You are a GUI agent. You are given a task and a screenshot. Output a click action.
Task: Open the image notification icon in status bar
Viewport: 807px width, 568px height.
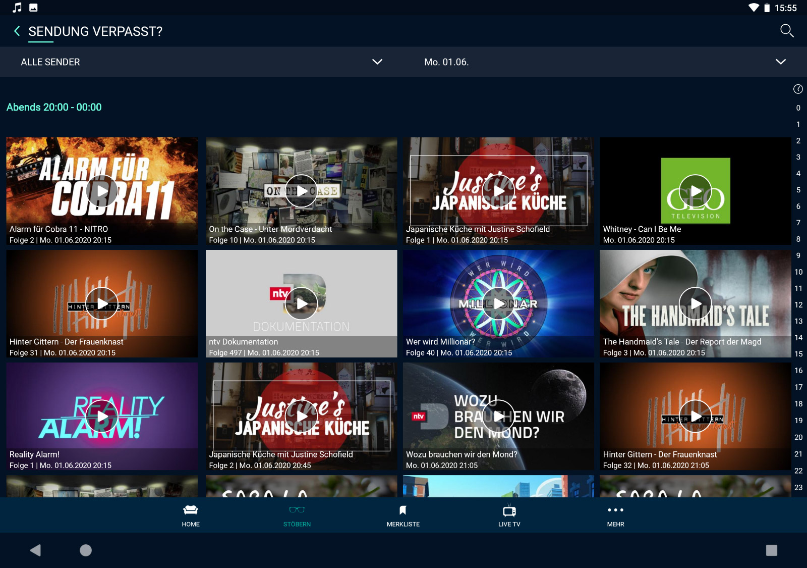tap(33, 8)
